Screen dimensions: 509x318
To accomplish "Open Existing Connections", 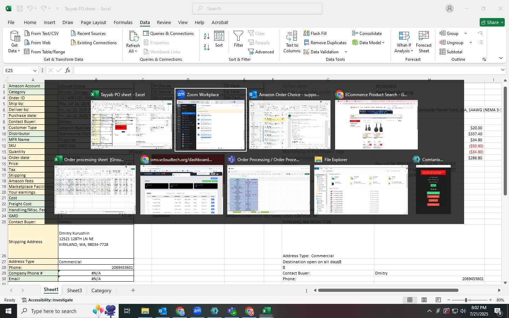I will click(x=94, y=42).
